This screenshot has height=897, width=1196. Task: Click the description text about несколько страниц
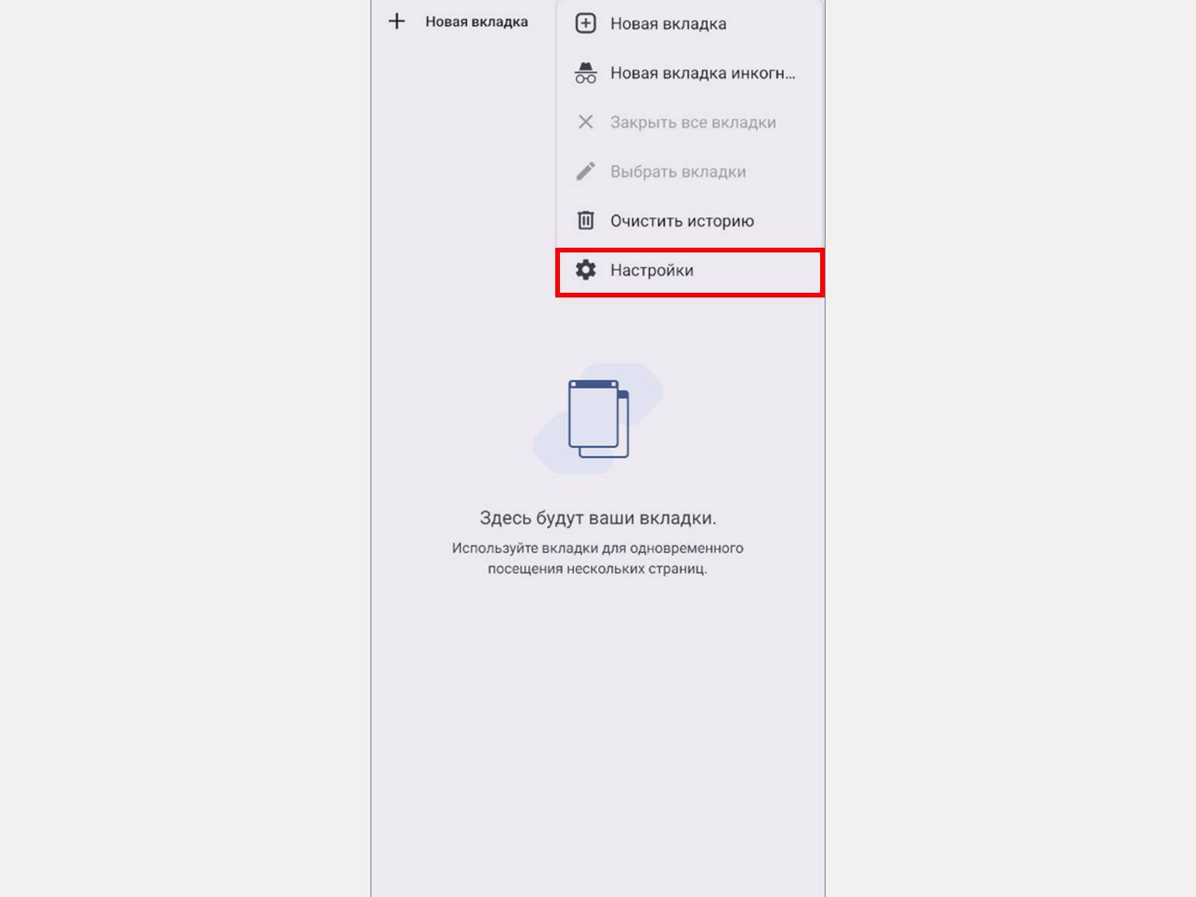point(597,558)
